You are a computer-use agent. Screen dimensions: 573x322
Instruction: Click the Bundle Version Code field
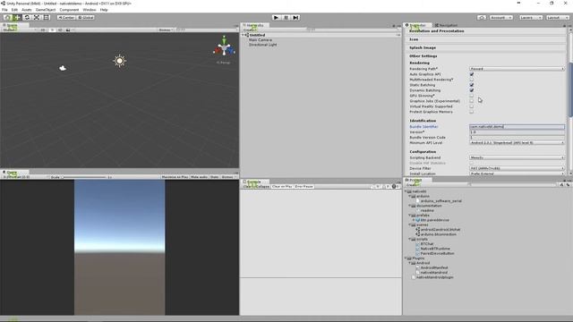pos(517,138)
